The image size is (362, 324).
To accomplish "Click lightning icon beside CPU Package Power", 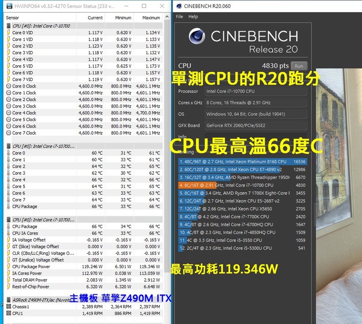I will pos(9,267).
